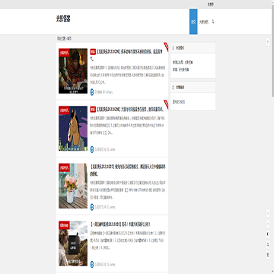This screenshot has width=274, height=274.
Task: Click the author avatar under the flower vase post
Action: pyautogui.click(x=92, y=207)
